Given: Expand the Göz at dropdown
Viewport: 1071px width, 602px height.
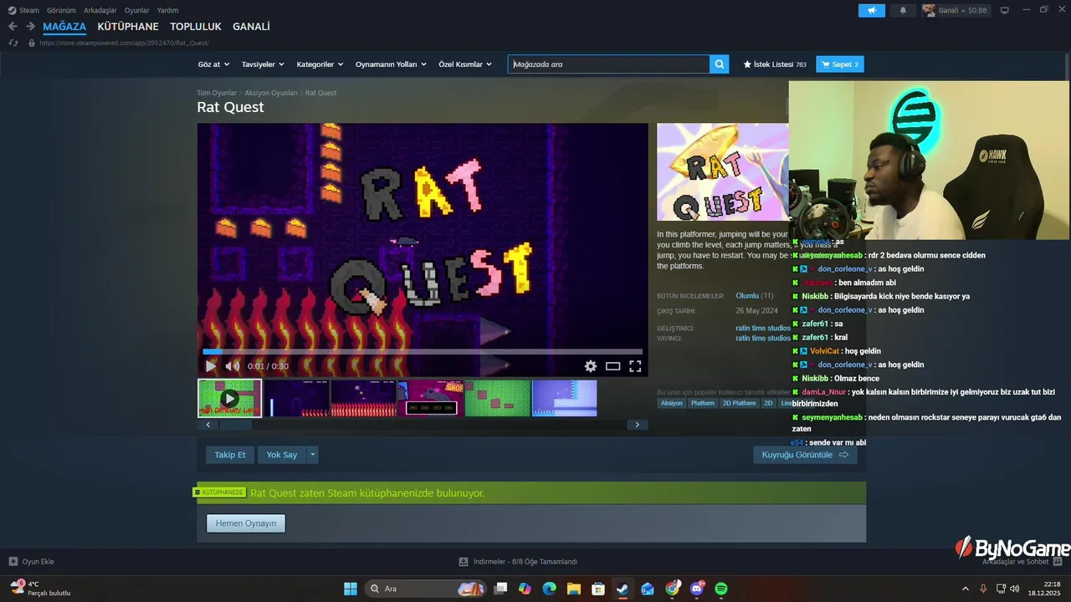Looking at the screenshot, I should (213, 64).
